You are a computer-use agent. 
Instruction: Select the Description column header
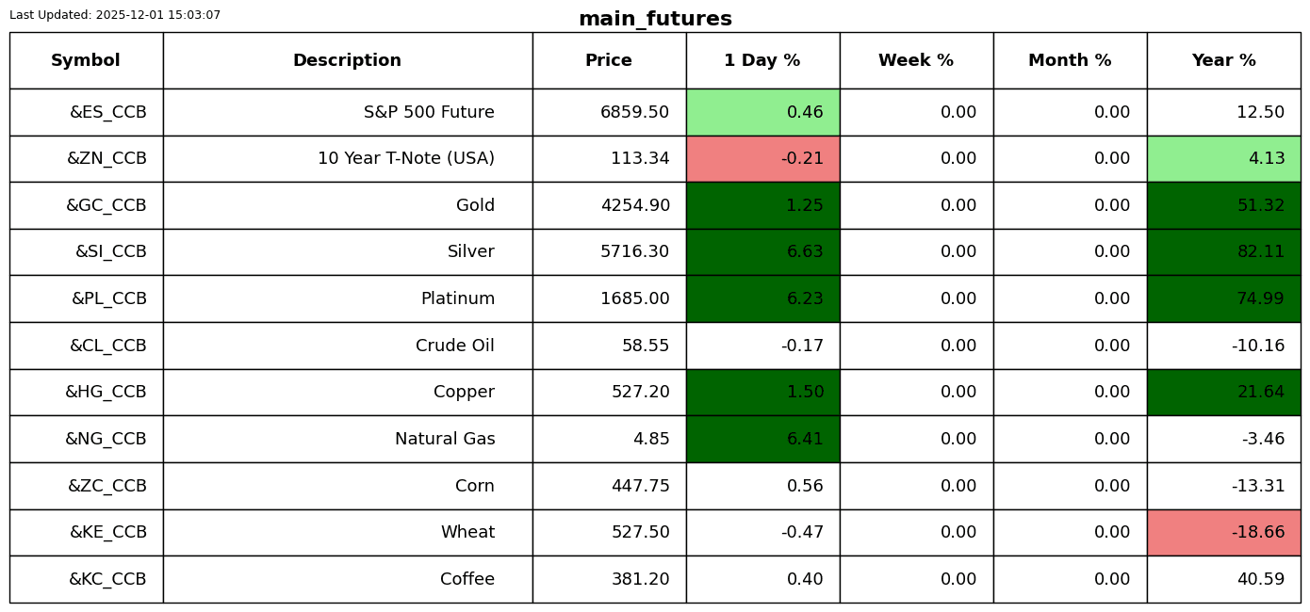point(347,61)
